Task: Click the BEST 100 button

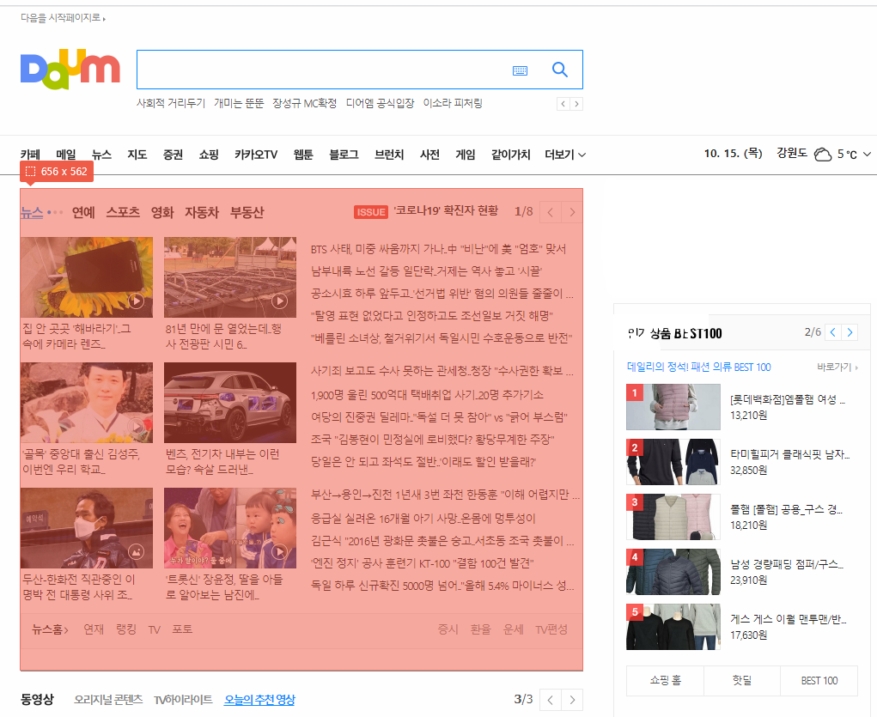Action: click(x=819, y=681)
